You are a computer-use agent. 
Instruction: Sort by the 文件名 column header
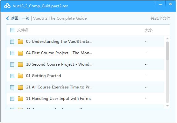(x=23, y=30)
